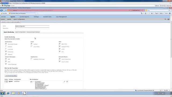Screen dimensions: 172x97
Task: Click the edit pencil icon for Ignore filter
Action: coord(64,82)
